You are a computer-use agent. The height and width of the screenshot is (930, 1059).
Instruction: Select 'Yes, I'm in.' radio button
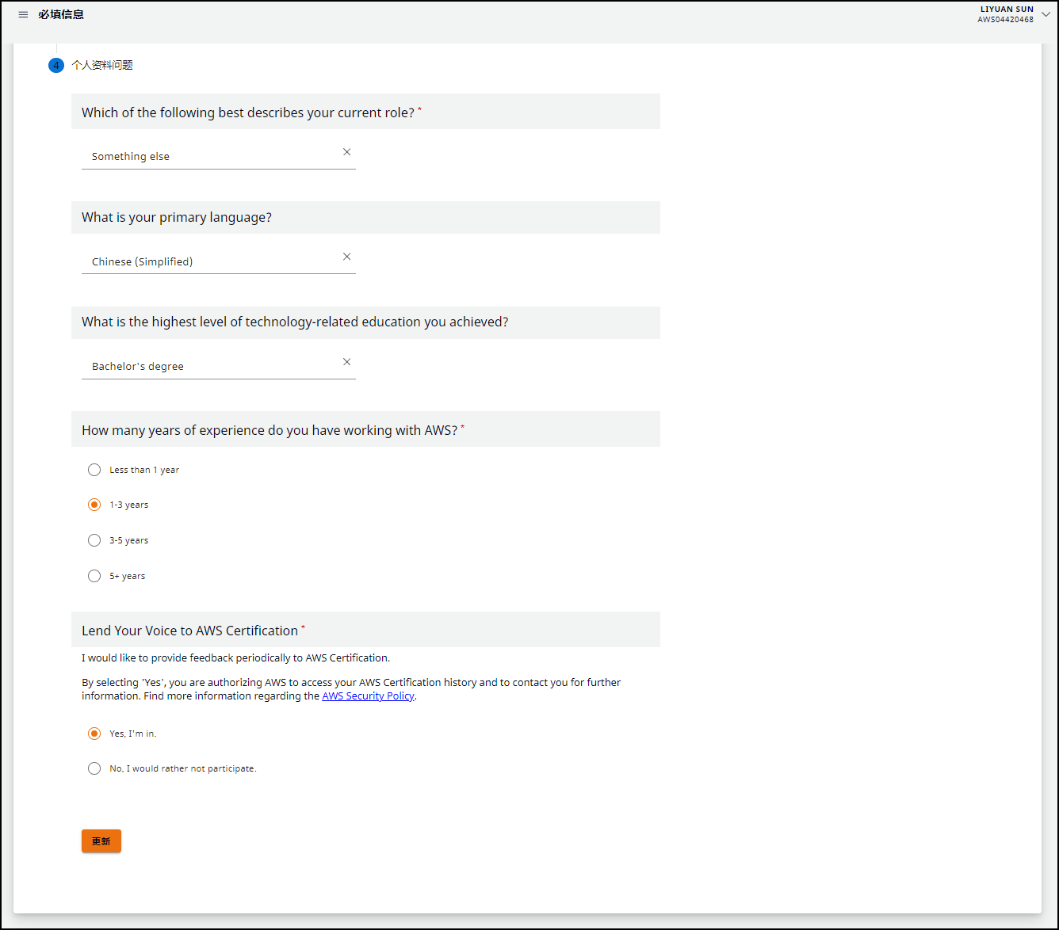pyautogui.click(x=94, y=734)
